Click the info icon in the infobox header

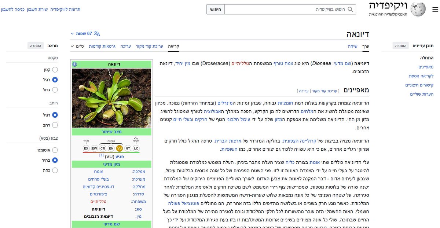click(75, 64)
